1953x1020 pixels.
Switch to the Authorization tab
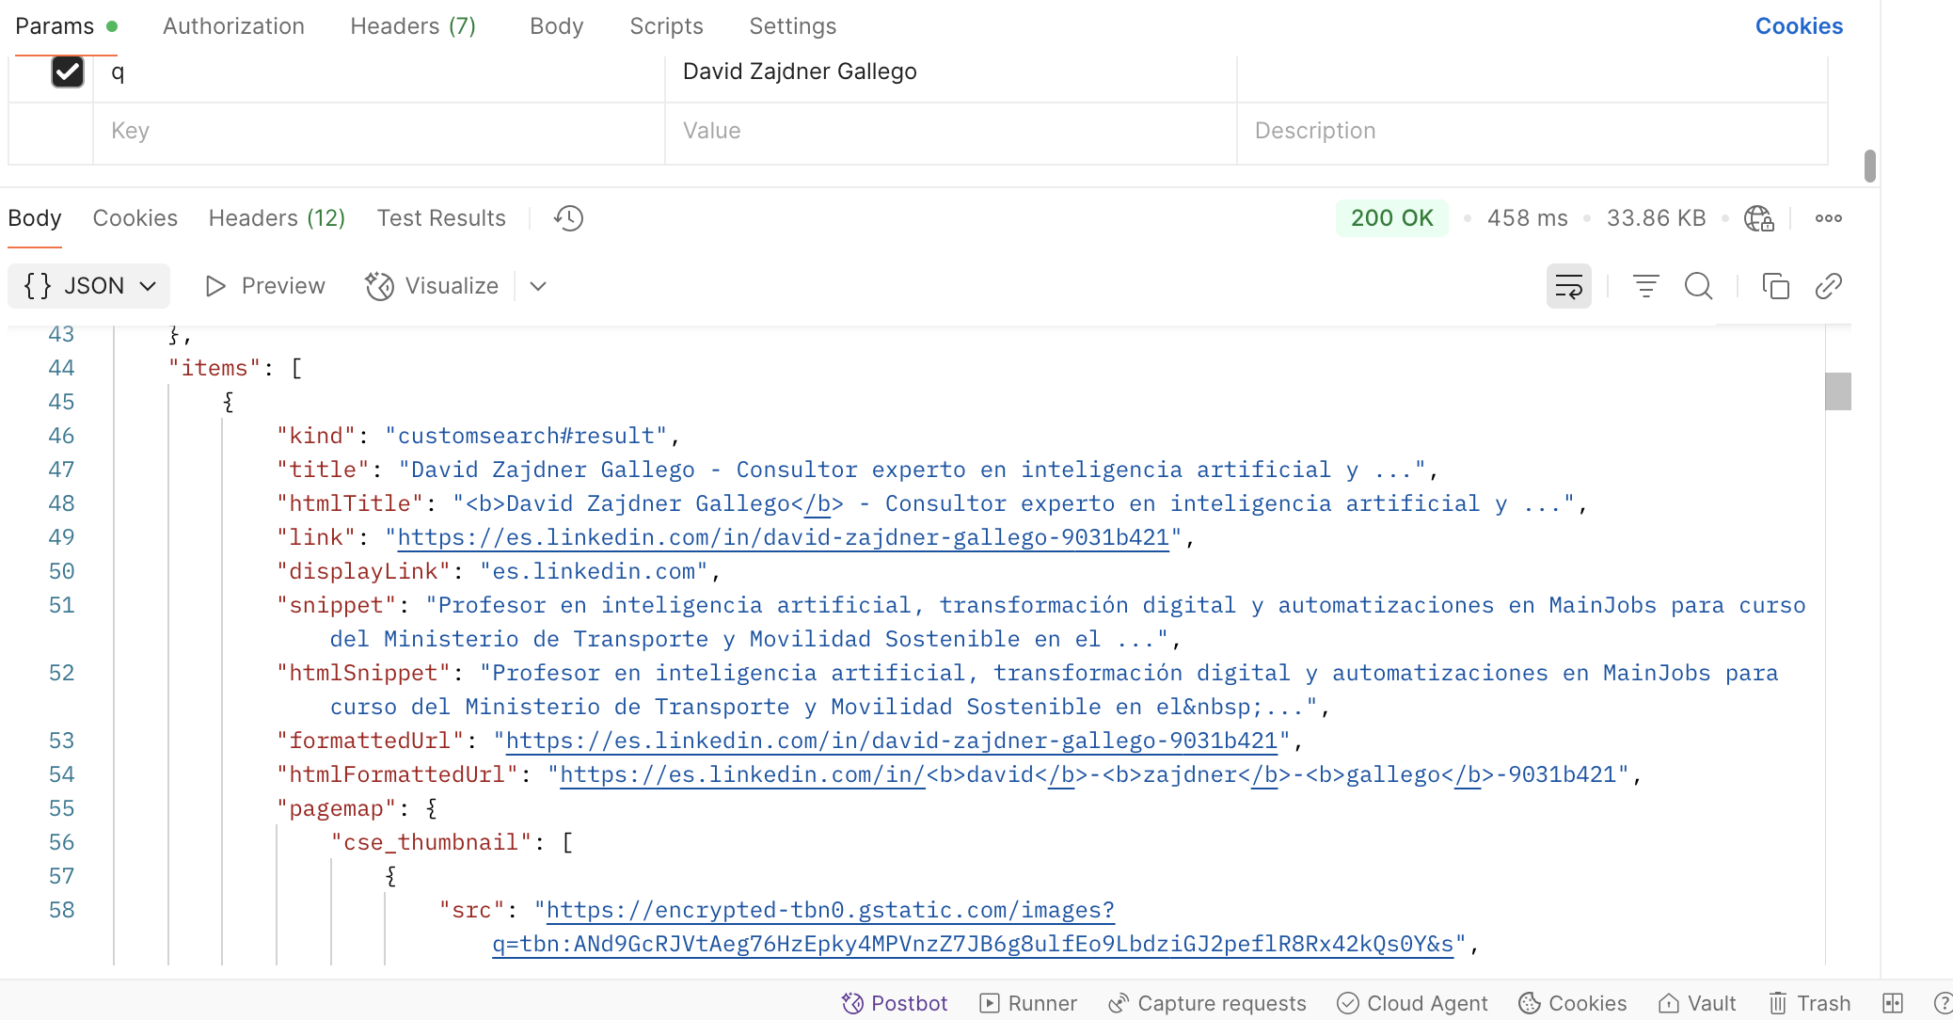[x=233, y=26]
